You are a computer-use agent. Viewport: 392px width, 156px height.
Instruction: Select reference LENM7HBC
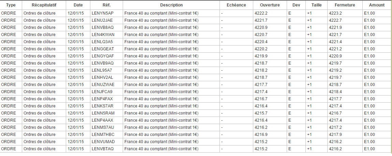[x=103, y=135]
